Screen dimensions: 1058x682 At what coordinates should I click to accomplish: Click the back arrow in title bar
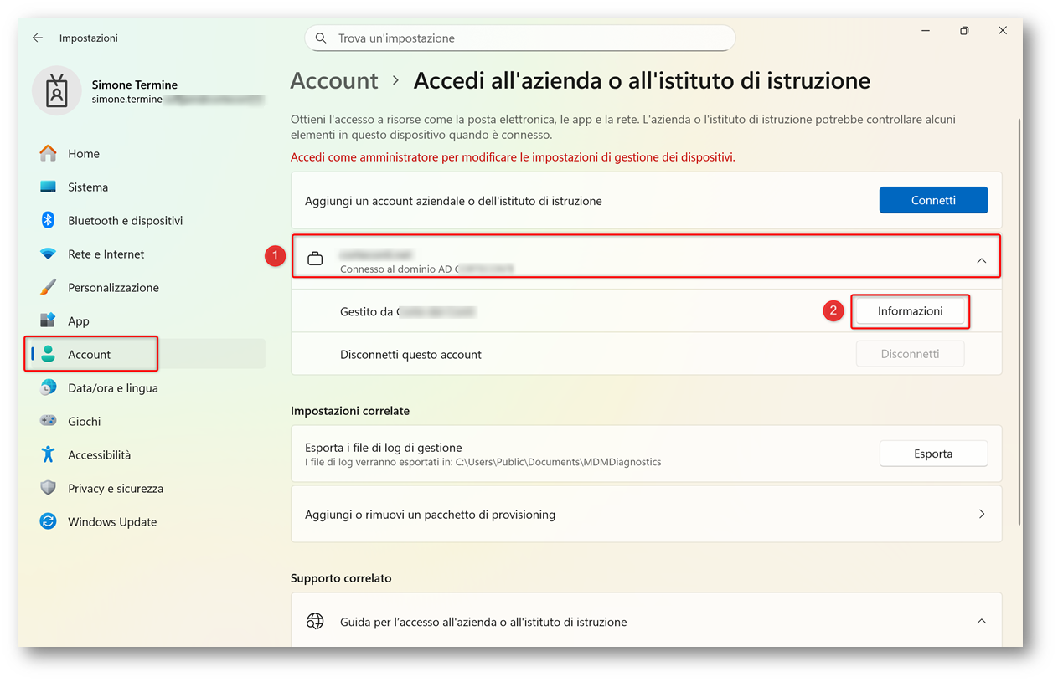coord(38,38)
